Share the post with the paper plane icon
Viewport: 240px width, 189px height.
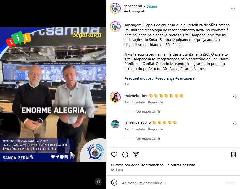[x=136, y=154]
